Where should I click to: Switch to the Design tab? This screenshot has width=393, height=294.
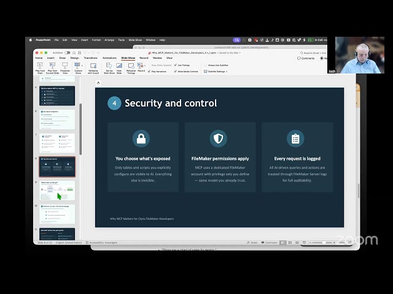pyautogui.click(x=74, y=58)
